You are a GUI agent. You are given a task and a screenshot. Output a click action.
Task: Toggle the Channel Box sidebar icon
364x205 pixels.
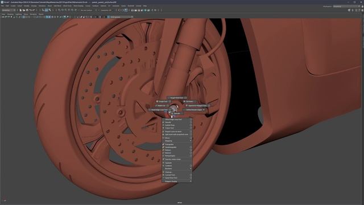click(x=362, y=10)
